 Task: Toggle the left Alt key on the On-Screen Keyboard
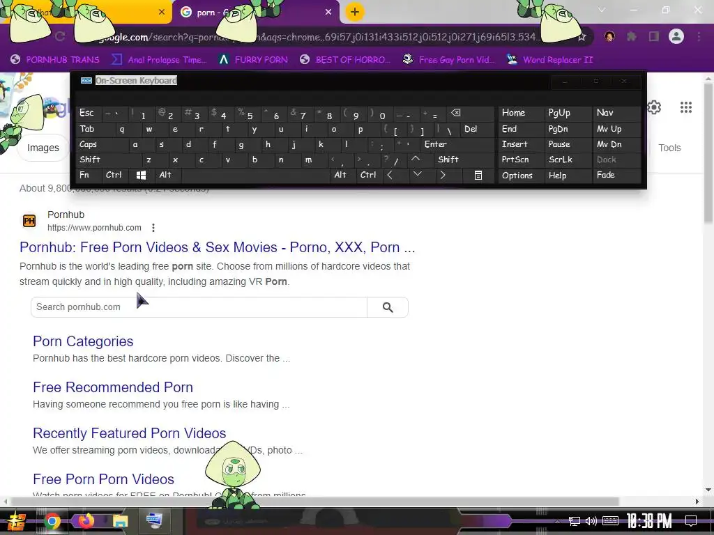[x=167, y=175]
